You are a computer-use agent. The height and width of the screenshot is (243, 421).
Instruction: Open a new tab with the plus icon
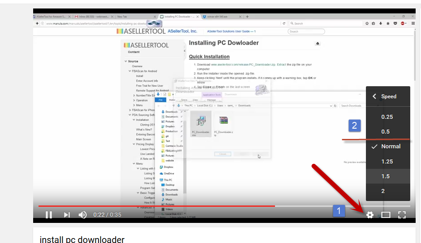(x=247, y=17)
